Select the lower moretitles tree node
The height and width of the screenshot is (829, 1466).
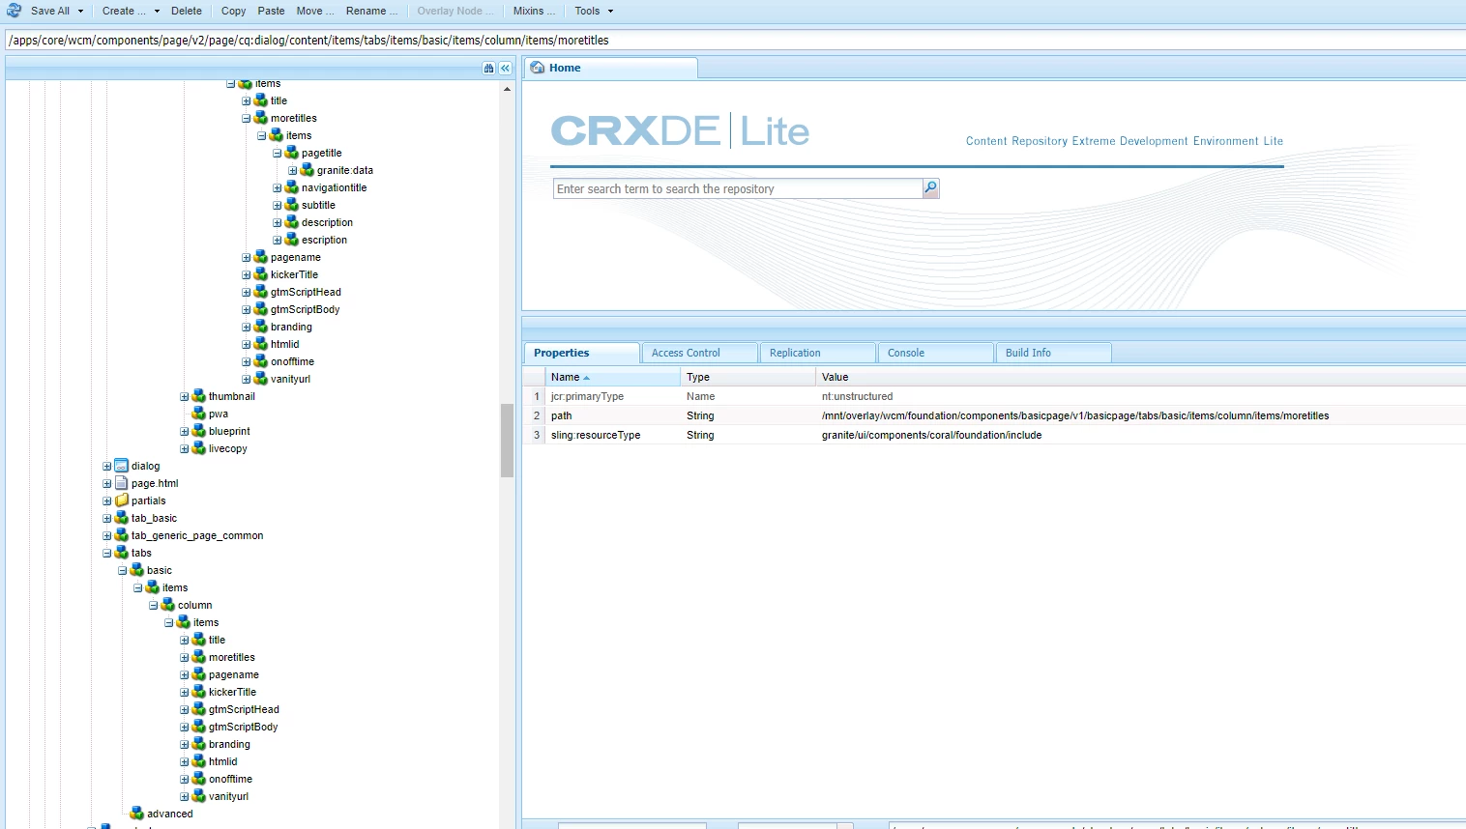click(x=231, y=657)
